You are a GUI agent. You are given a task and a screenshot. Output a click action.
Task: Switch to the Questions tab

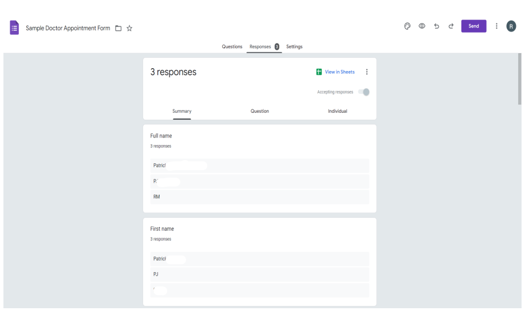232,46
